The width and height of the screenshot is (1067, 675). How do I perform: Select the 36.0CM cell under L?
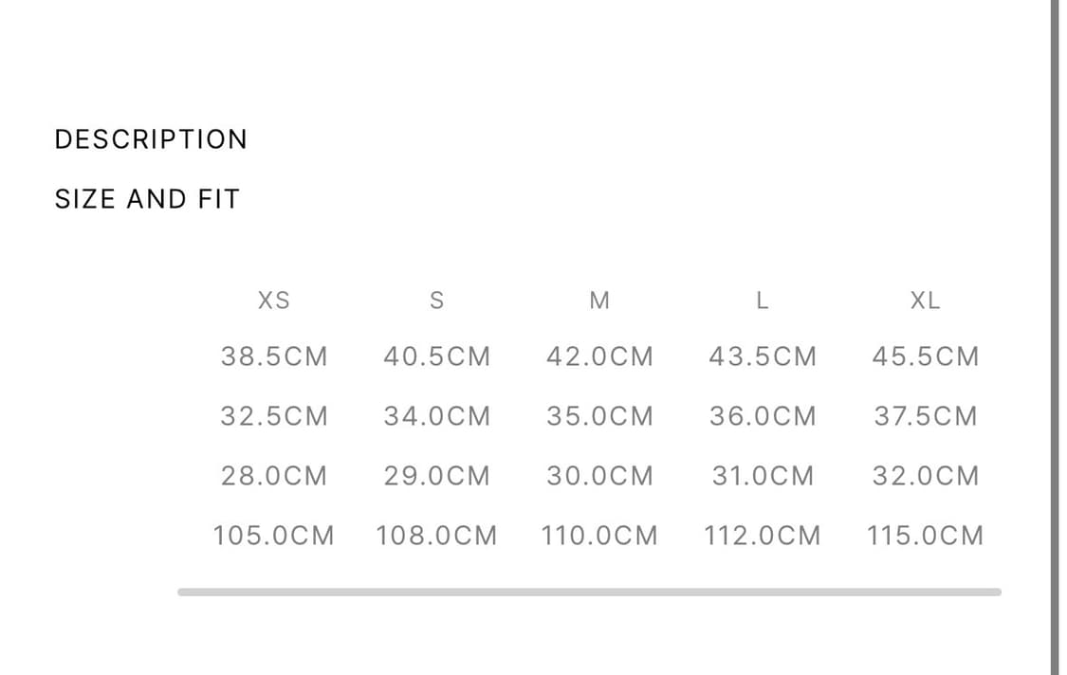coord(763,416)
